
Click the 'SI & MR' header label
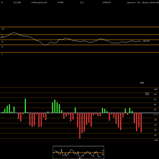(17, 3)
